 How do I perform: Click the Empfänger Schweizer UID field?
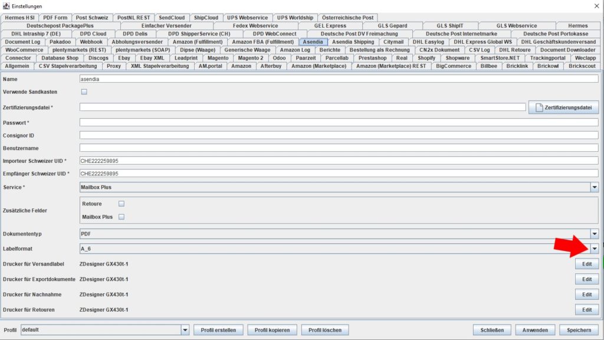tap(339, 174)
